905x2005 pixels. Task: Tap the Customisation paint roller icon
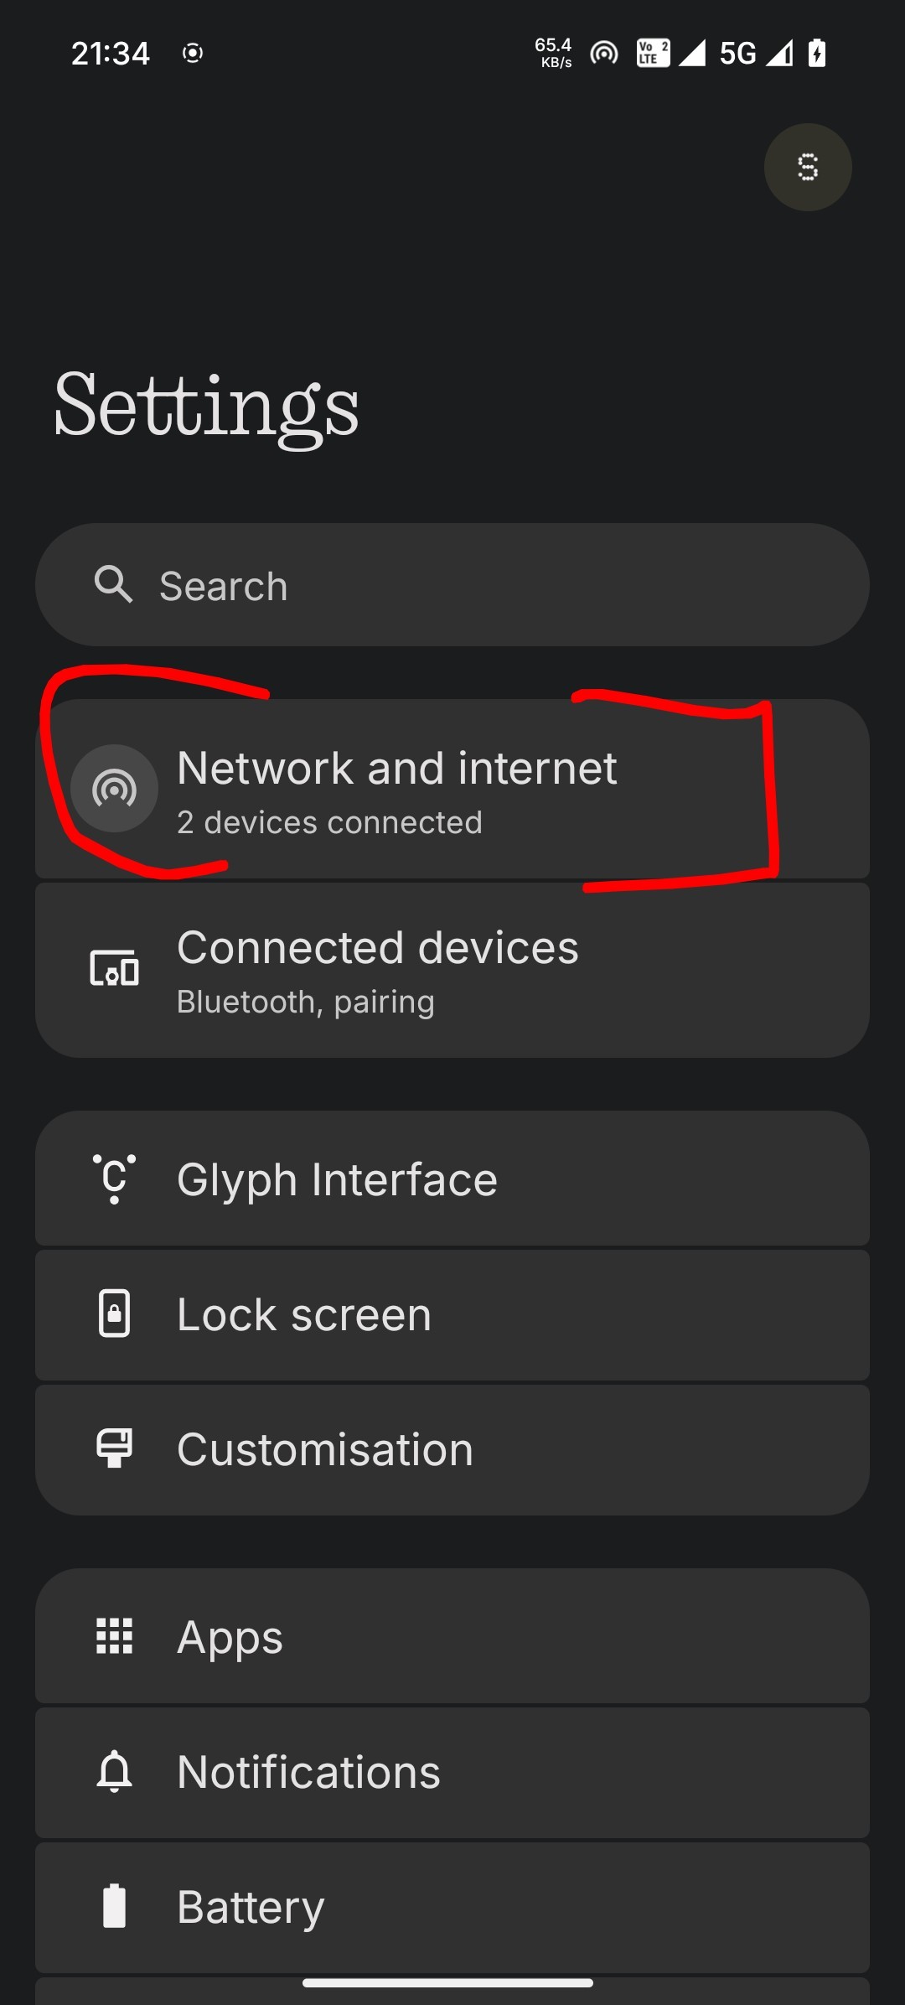point(114,1448)
